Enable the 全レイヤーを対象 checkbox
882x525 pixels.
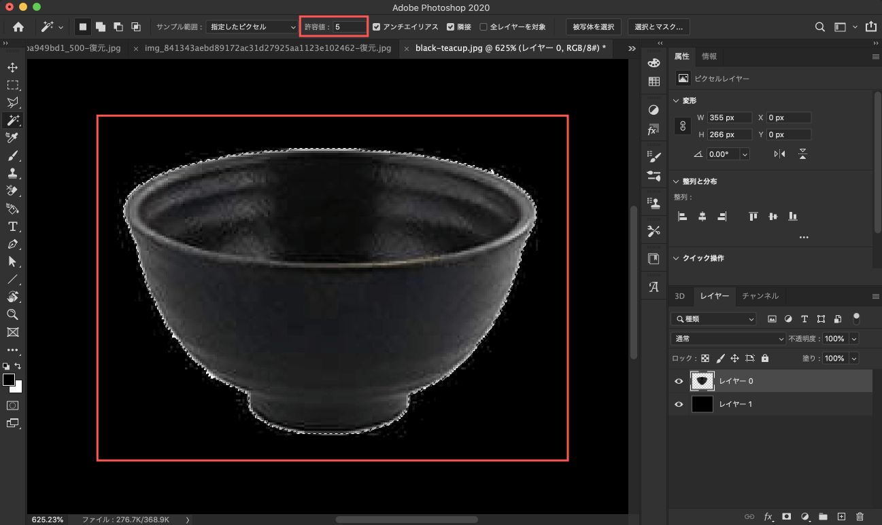(x=484, y=27)
